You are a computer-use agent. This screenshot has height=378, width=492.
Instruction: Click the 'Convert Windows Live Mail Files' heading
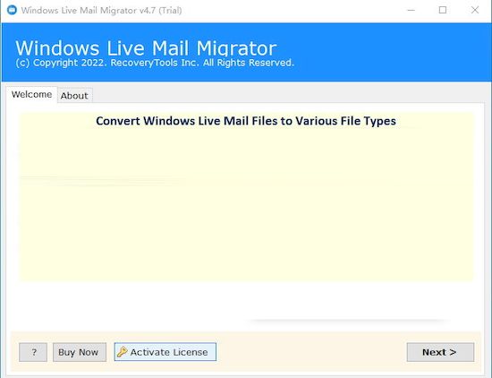246,121
